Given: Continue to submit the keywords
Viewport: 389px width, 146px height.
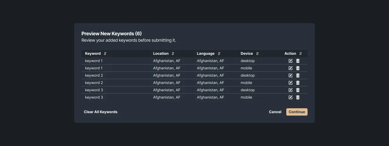Looking at the screenshot, I should point(297,112).
